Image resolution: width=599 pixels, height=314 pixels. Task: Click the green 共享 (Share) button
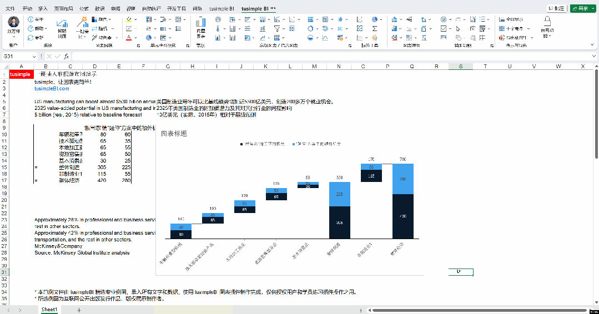(x=583, y=8)
